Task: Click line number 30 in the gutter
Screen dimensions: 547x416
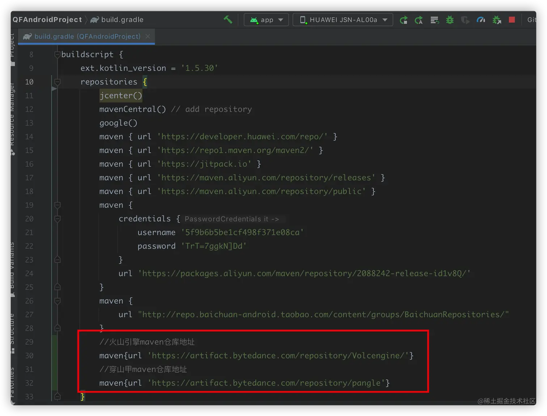Action: tap(29, 356)
